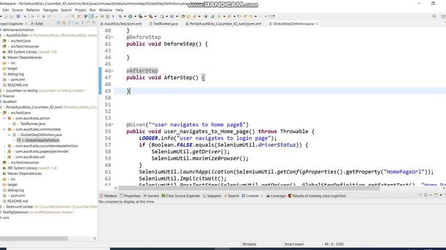Close the Console view tab

coord(262,196)
